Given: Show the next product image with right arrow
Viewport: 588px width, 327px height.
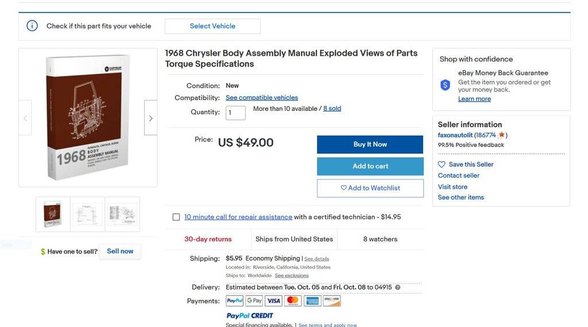Looking at the screenshot, I should click(x=150, y=118).
